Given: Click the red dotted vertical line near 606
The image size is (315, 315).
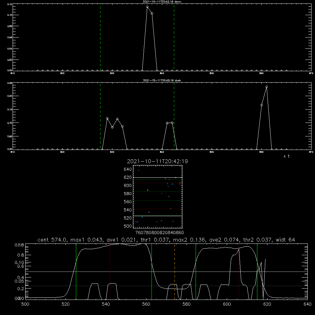Looking at the screenshot, I should 239,272.
